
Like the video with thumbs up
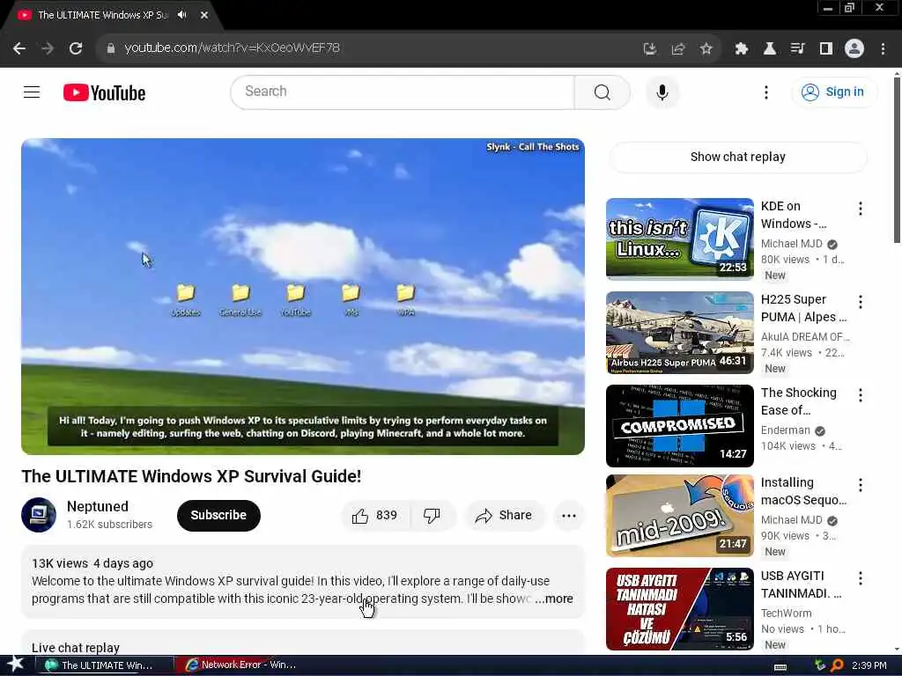tap(375, 515)
